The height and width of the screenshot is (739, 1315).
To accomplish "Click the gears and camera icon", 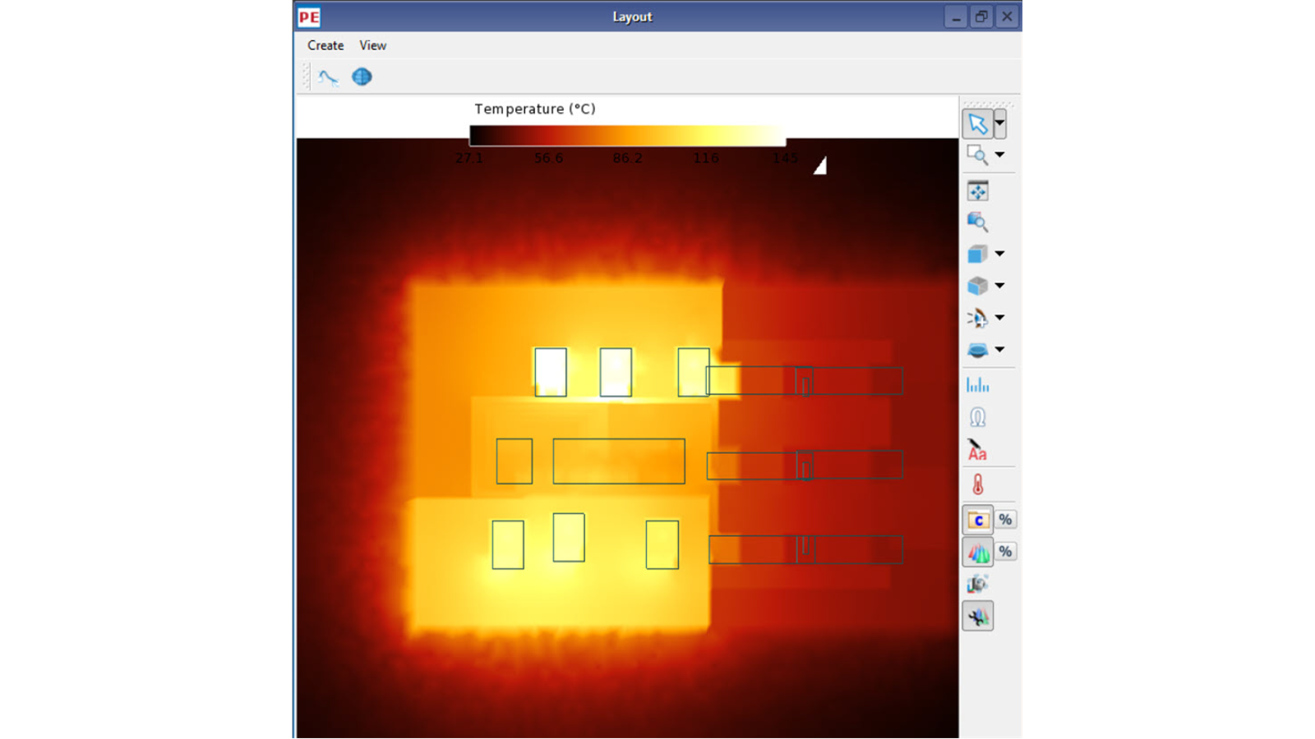I will tap(977, 584).
